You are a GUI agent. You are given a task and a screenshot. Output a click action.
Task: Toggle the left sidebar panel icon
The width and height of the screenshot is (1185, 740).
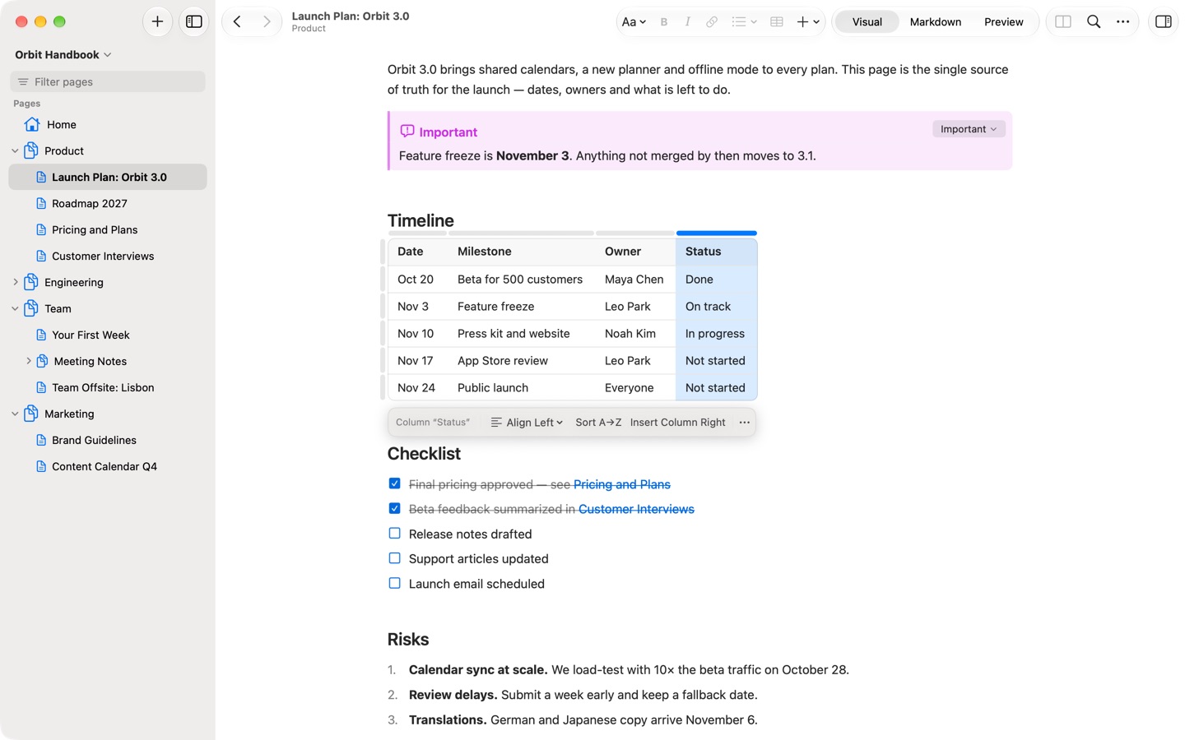pos(194,21)
